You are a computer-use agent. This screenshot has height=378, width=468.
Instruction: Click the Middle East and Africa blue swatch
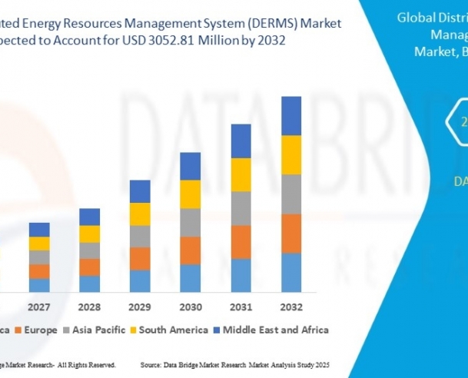(x=217, y=330)
